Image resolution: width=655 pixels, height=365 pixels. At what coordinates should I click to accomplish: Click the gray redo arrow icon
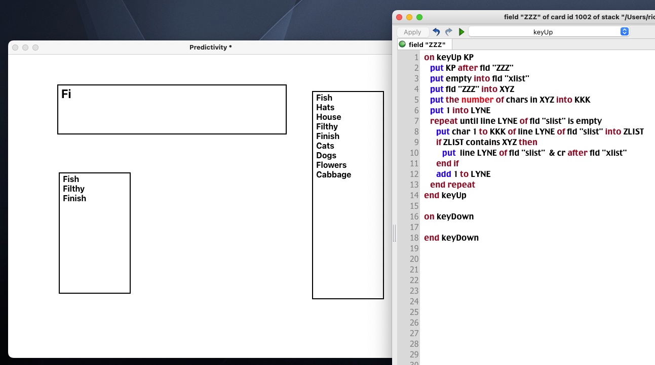[448, 32]
